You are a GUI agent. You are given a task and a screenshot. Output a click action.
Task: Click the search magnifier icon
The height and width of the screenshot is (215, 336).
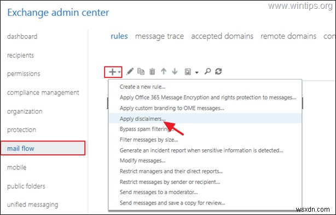point(207,71)
